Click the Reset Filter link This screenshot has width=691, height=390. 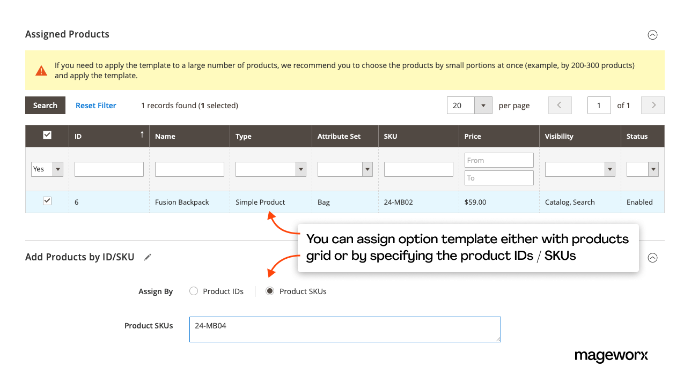tap(95, 105)
